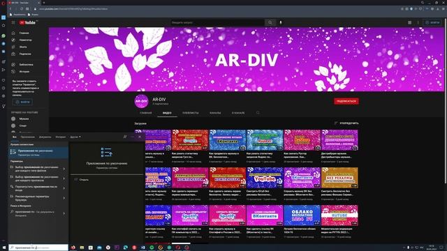Open File Explorer from taskbar
The height and width of the screenshot is (251, 447).
pos(82,248)
